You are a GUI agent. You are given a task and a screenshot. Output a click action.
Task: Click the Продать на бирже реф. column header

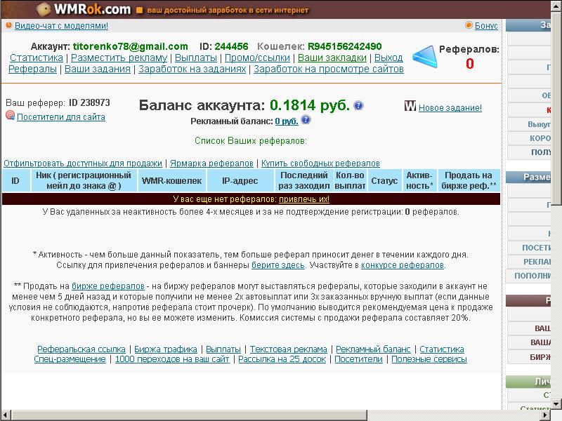[x=469, y=181]
